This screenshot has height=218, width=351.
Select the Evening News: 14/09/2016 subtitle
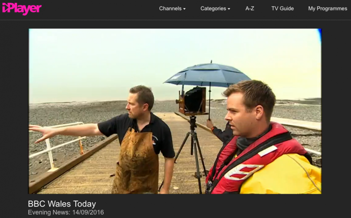click(x=65, y=212)
